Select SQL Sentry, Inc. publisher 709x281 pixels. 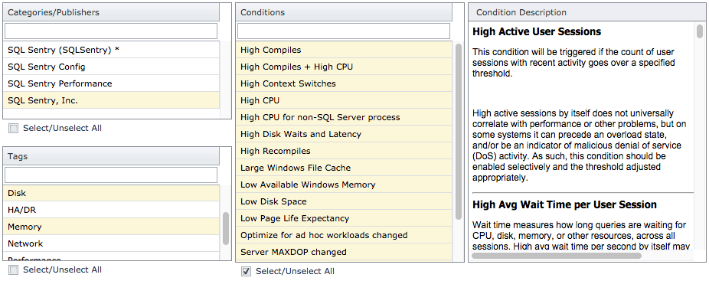point(111,100)
